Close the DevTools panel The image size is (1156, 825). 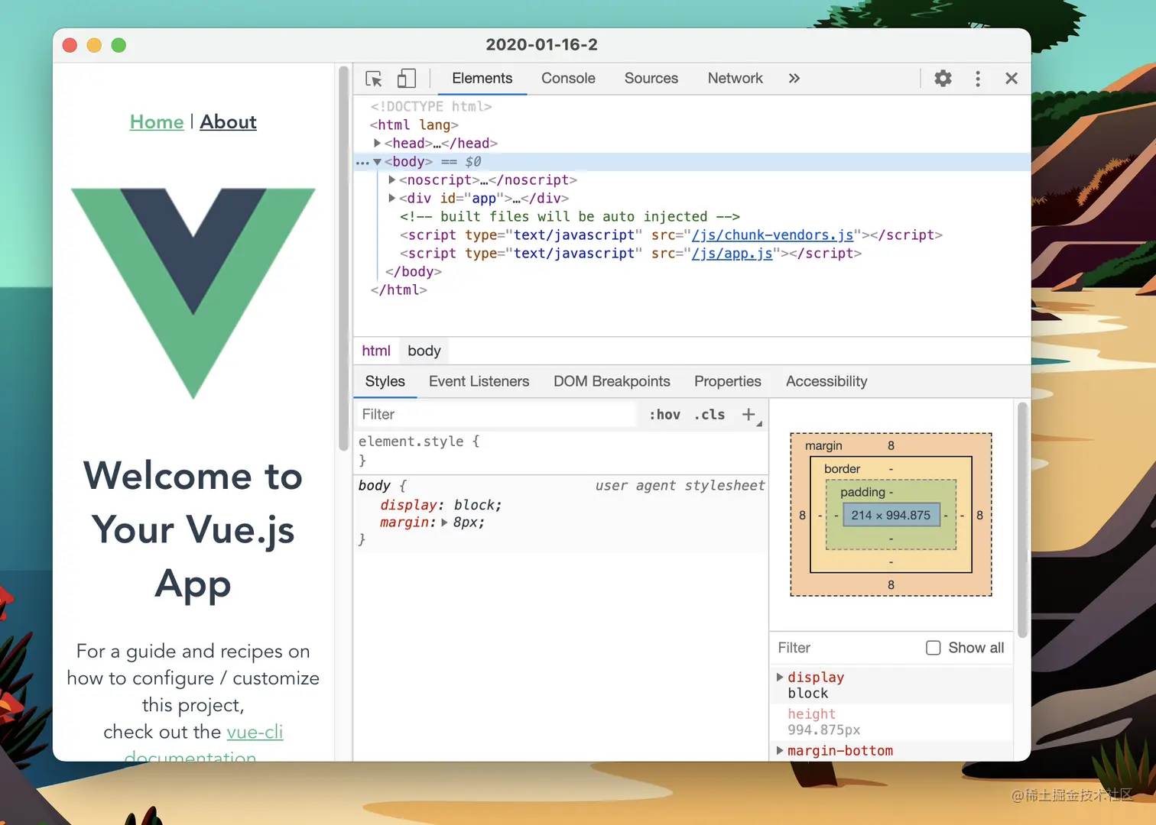click(x=1011, y=79)
